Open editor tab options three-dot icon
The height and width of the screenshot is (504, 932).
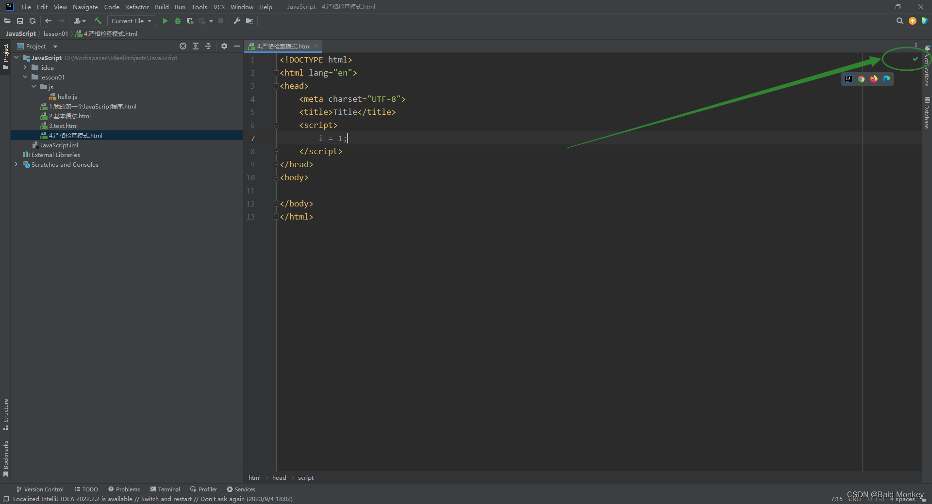coord(916,45)
